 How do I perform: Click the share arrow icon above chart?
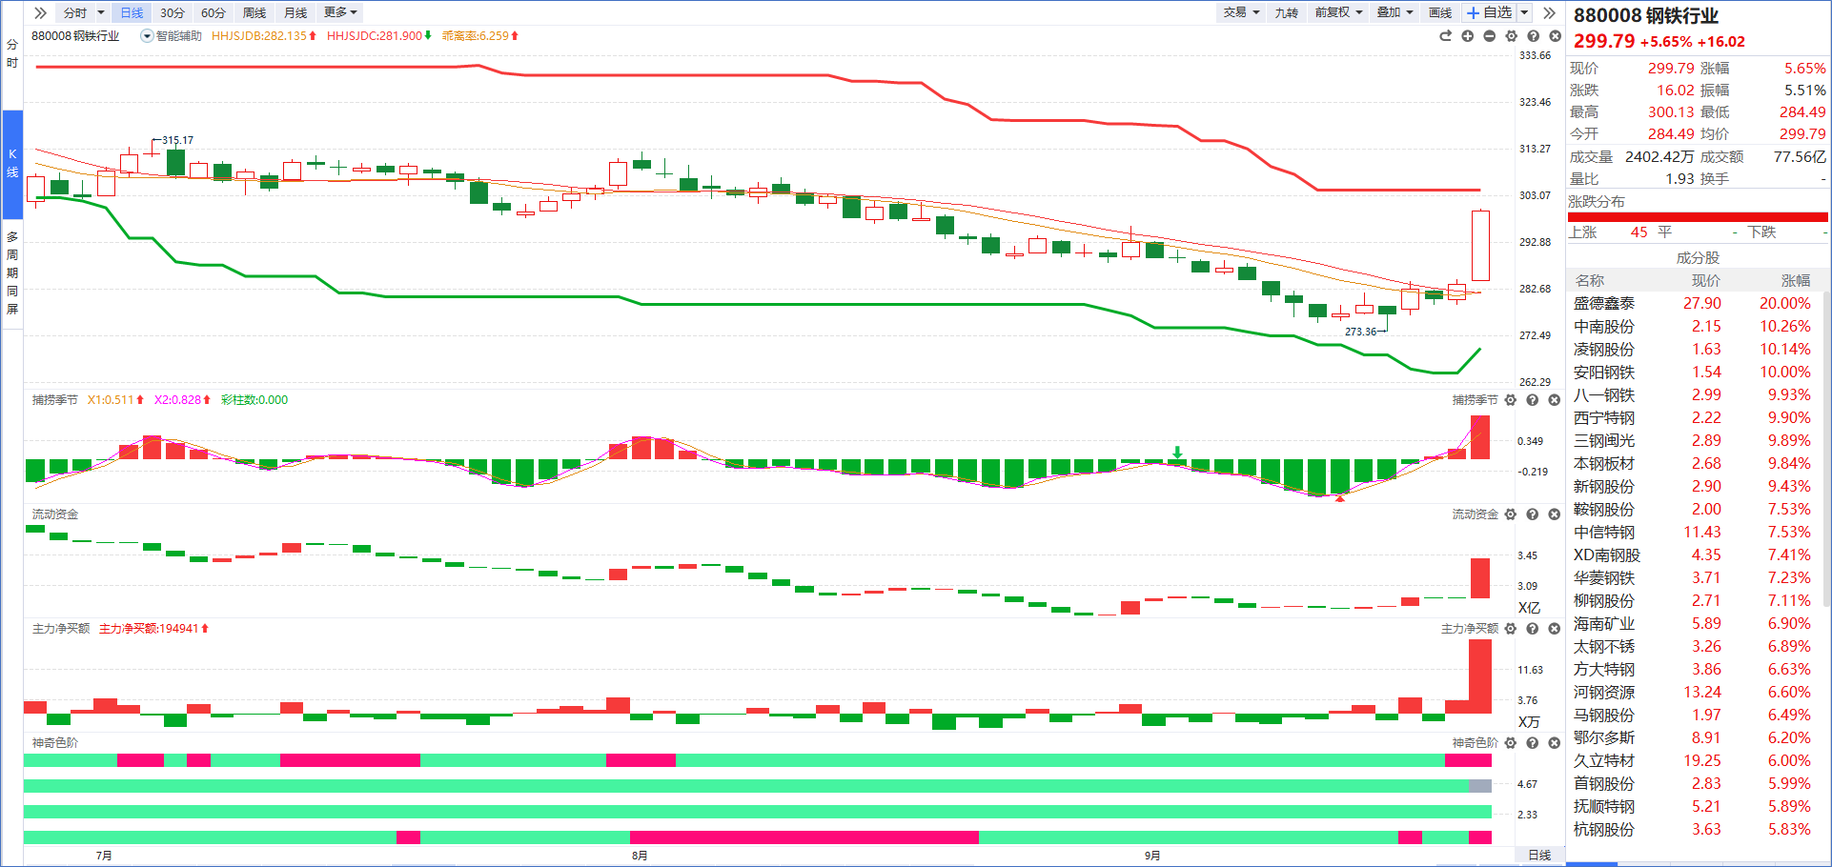point(1445,36)
